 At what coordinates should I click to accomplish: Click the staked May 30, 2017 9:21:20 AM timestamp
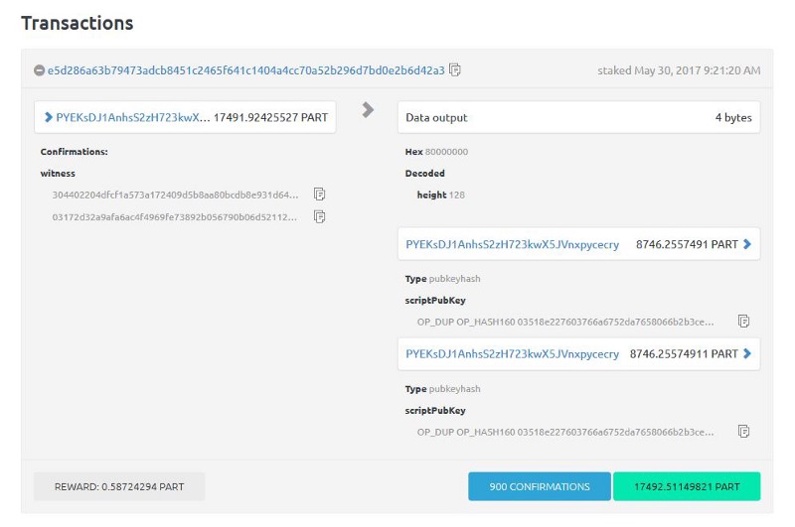(x=679, y=70)
